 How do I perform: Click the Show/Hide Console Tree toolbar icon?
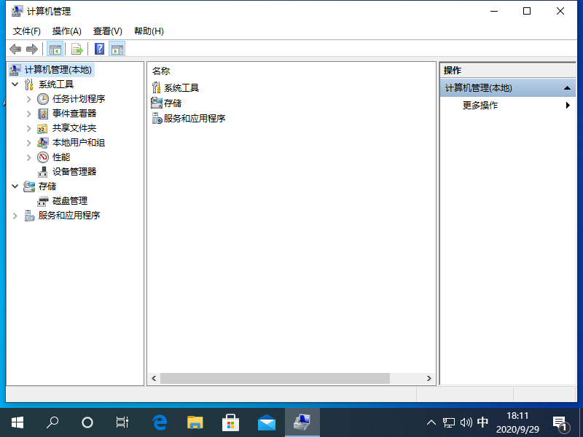click(55, 49)
